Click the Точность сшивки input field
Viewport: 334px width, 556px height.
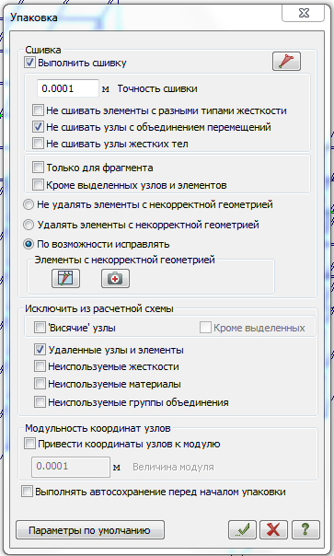[x=68, y=88]
